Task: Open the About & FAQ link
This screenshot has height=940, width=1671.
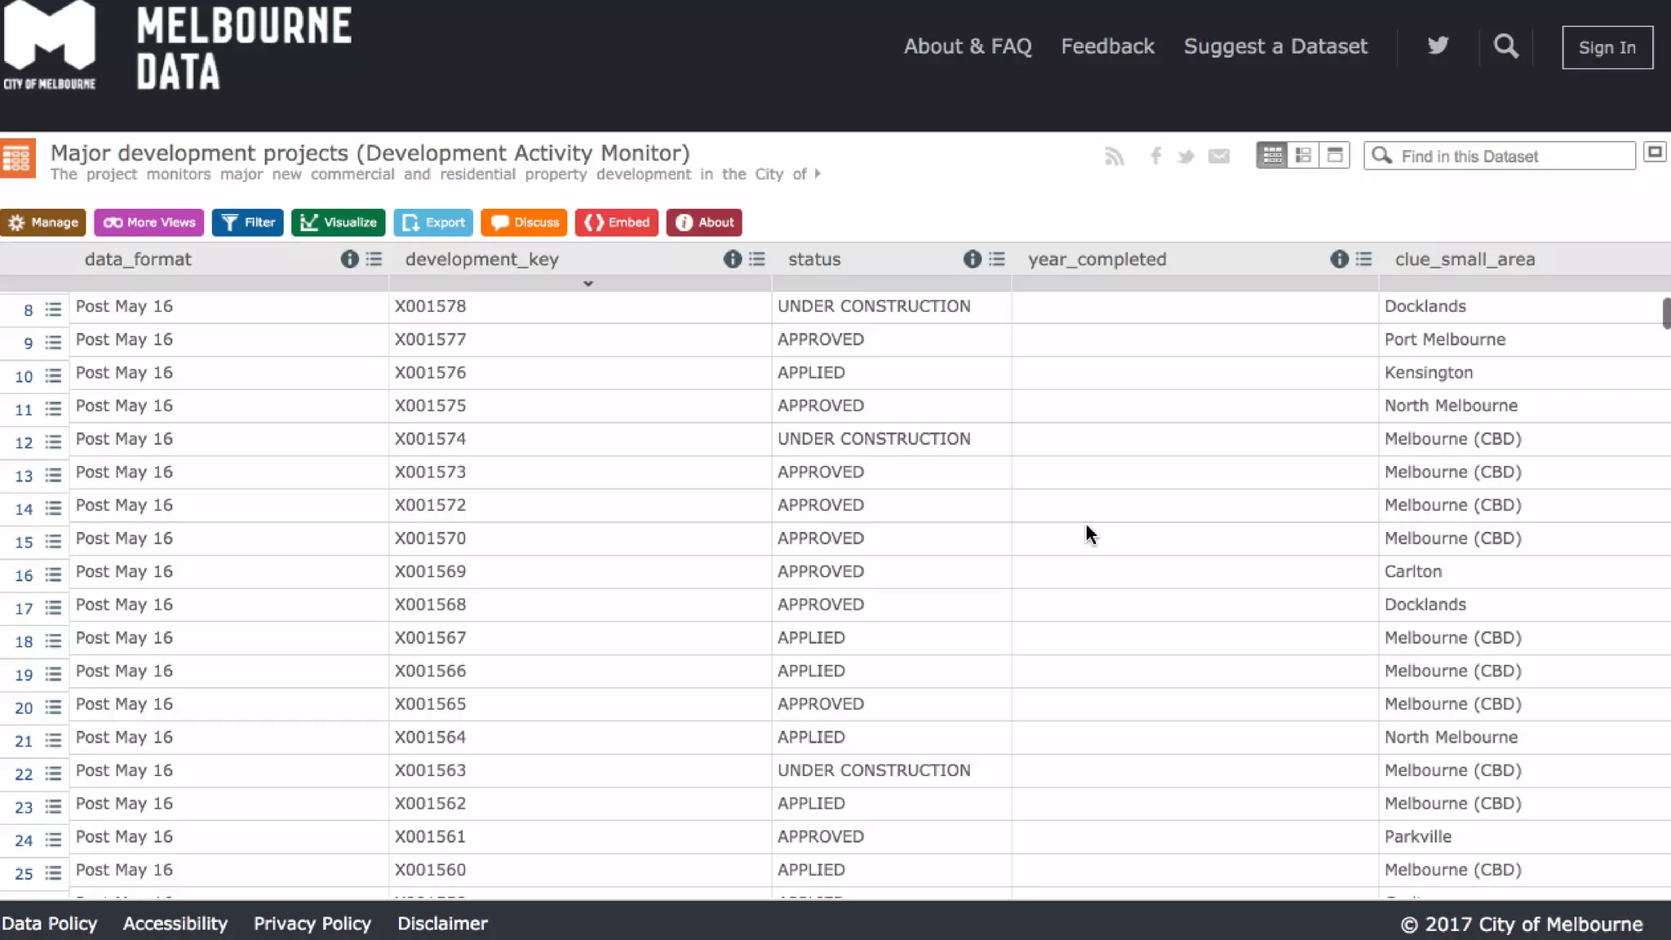Action: [x=968, y=47]
